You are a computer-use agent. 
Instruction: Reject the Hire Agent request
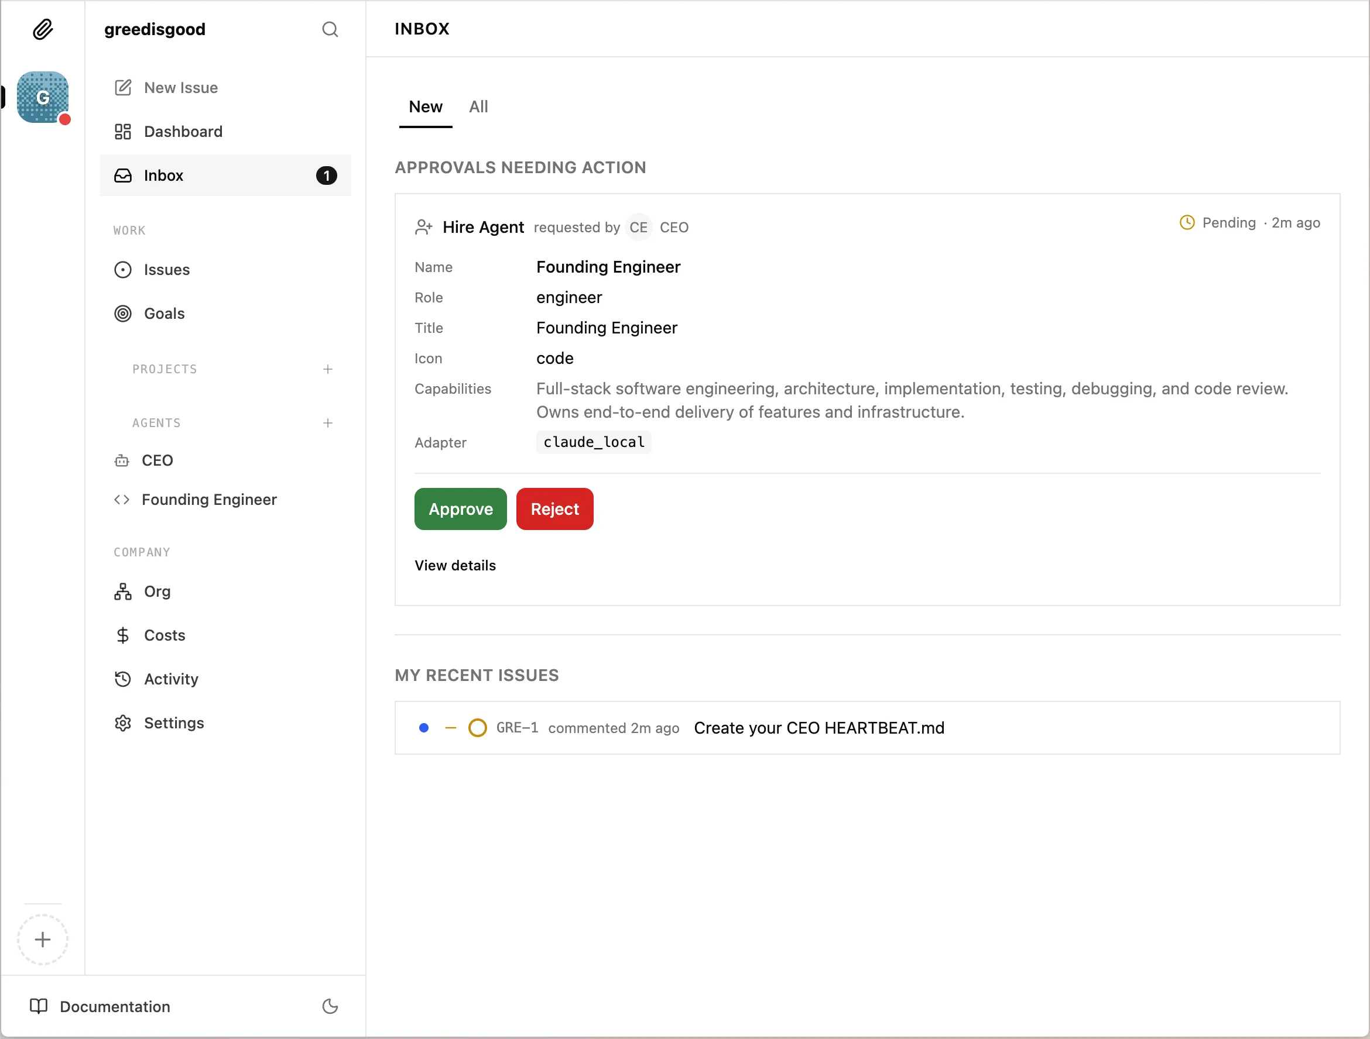tap(554, 508)
